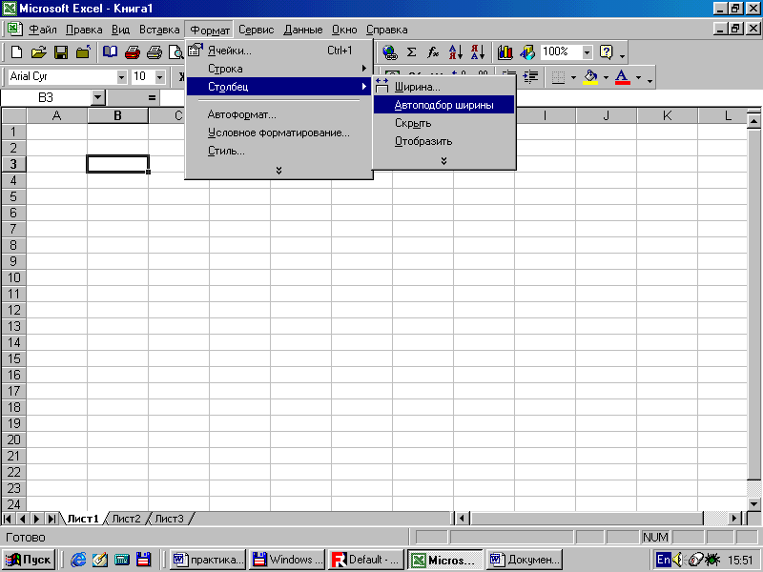Switch to sheet tab Лист3
Image resolution: width=763 pixels, height=572 pixels.
point(170,519)
